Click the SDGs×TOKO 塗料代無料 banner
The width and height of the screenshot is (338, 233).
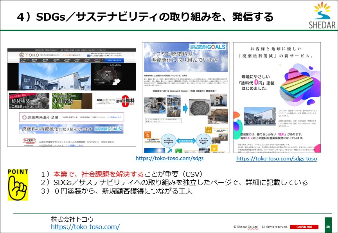coord(115,101)
